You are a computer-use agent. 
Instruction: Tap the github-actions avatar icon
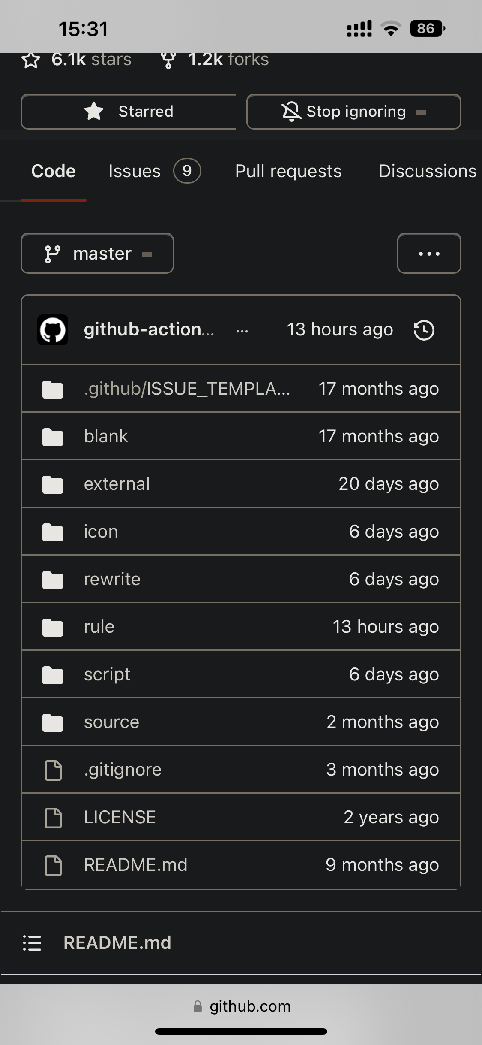(53, 330)
